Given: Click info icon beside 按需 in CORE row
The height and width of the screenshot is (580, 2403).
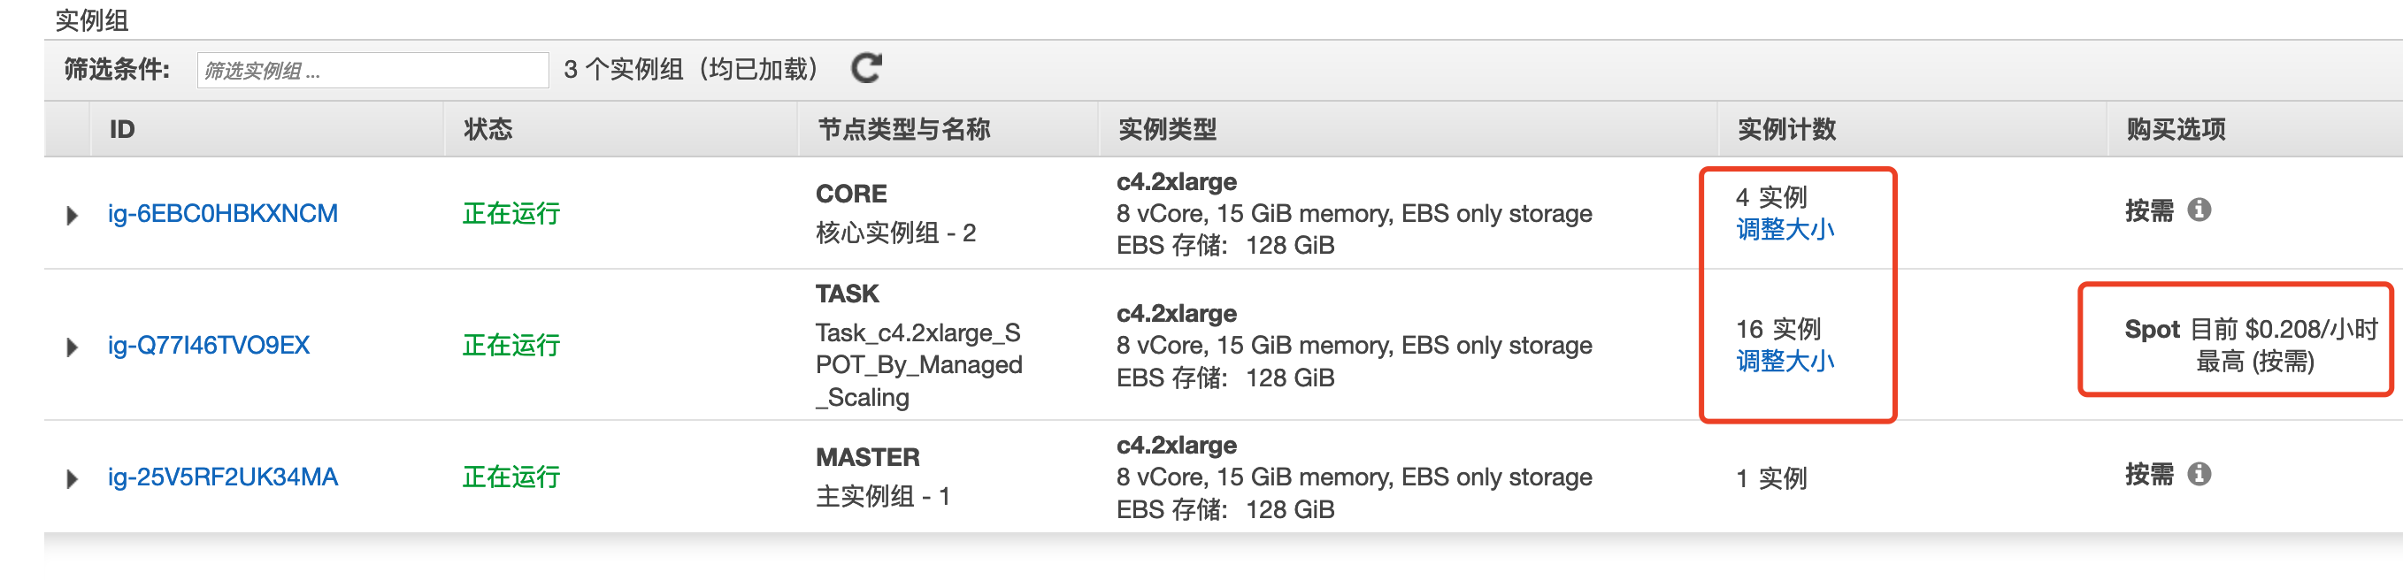Looking at the screenshot, I should pos(2199,210).
